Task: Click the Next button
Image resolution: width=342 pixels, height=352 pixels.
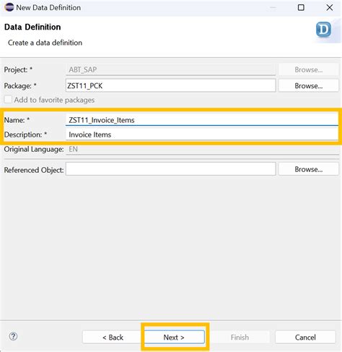Action: [x=175, y=337]
